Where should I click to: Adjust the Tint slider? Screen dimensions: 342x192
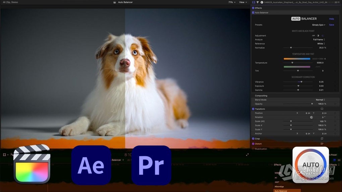tap(298, 71)
